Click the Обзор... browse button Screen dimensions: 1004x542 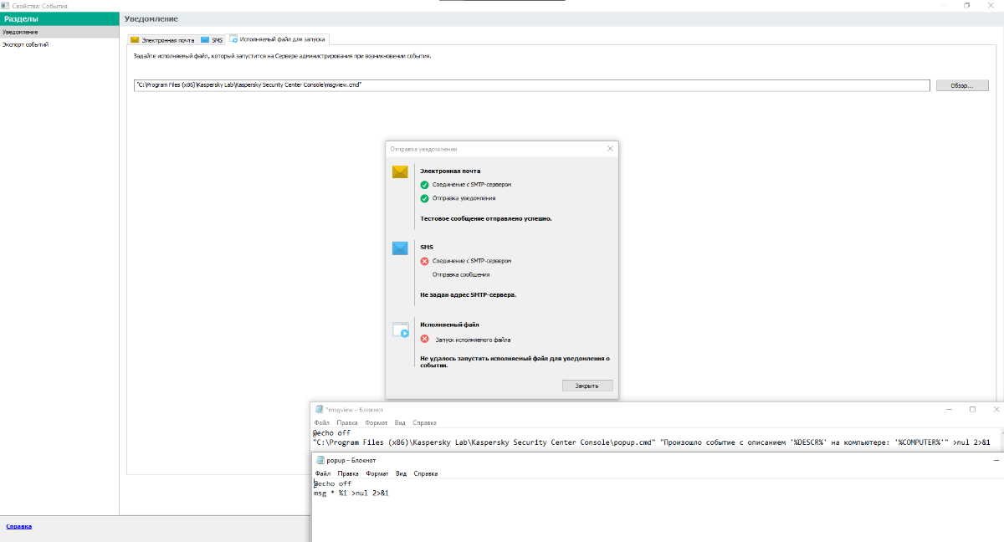(962, 85)
